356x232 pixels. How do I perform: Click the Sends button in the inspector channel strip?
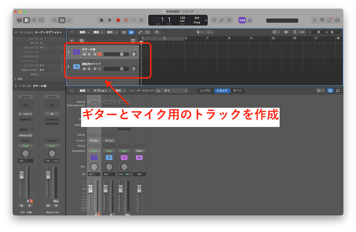[23, 129]
